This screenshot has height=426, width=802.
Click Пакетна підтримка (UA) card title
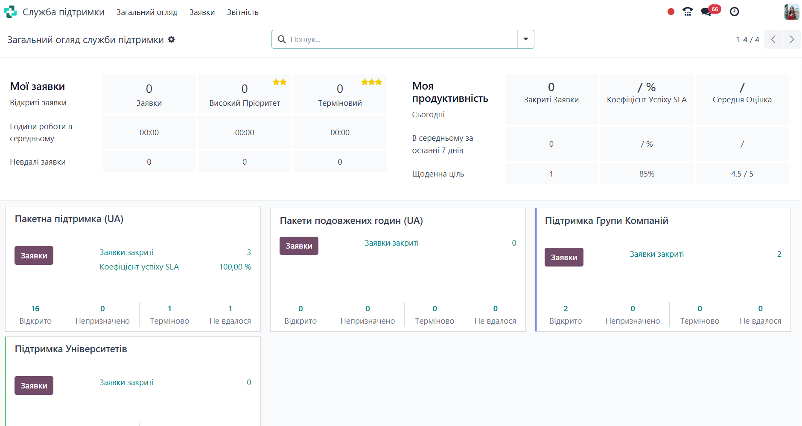69,219
